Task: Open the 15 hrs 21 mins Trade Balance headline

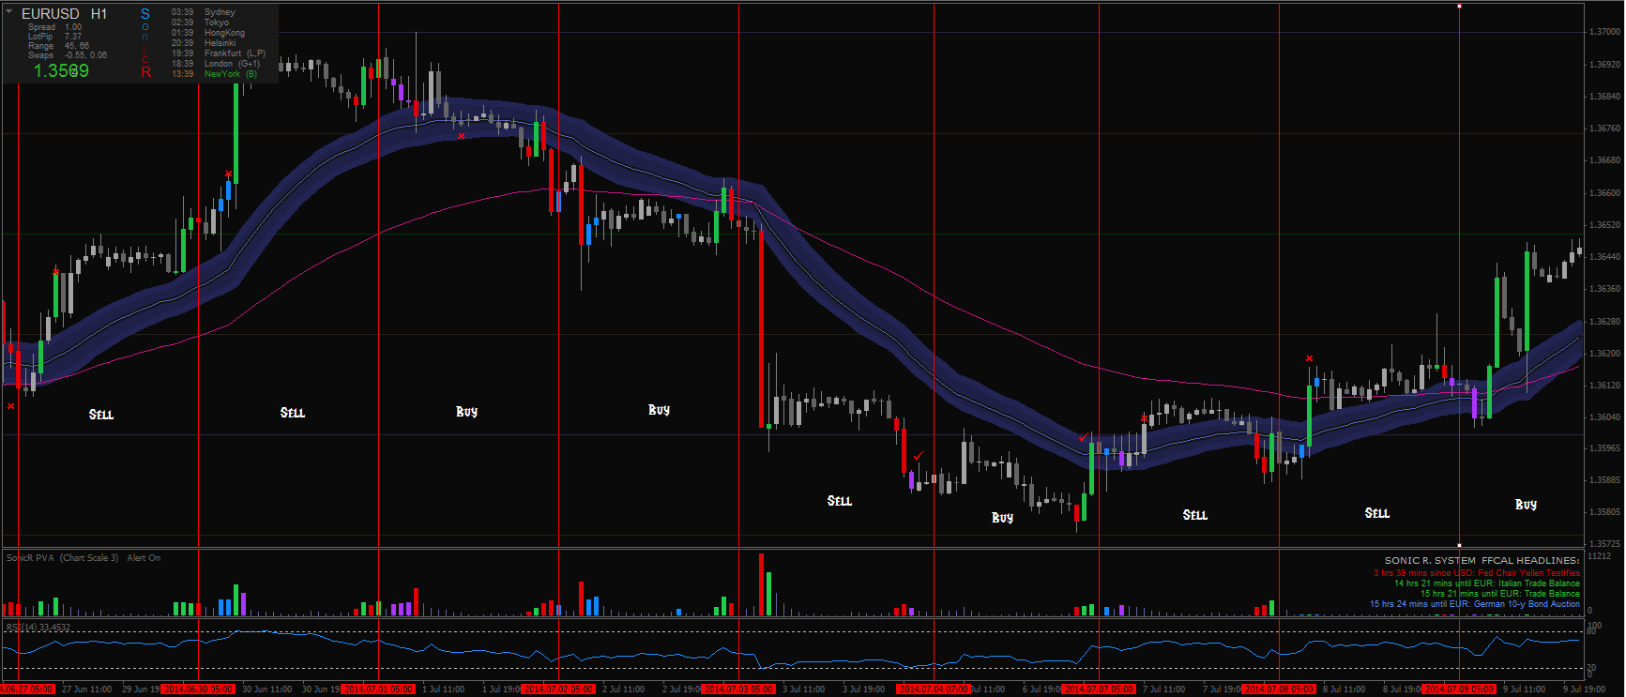Action: (1500, 594)
